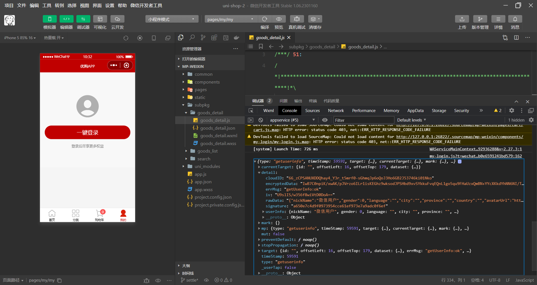Open project.config.json file
537x285 pixels.
tap(213, 197)
